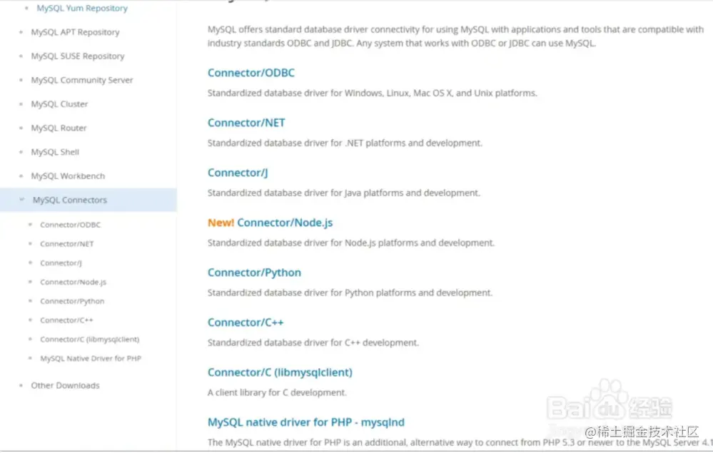The image size is (713, 453).
Task: Open the New! Connector/Node.js heading link
Action: [284, 223]
